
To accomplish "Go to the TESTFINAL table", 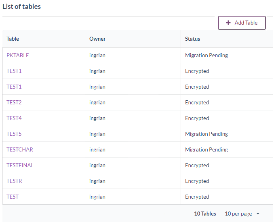I will (20, 165).
